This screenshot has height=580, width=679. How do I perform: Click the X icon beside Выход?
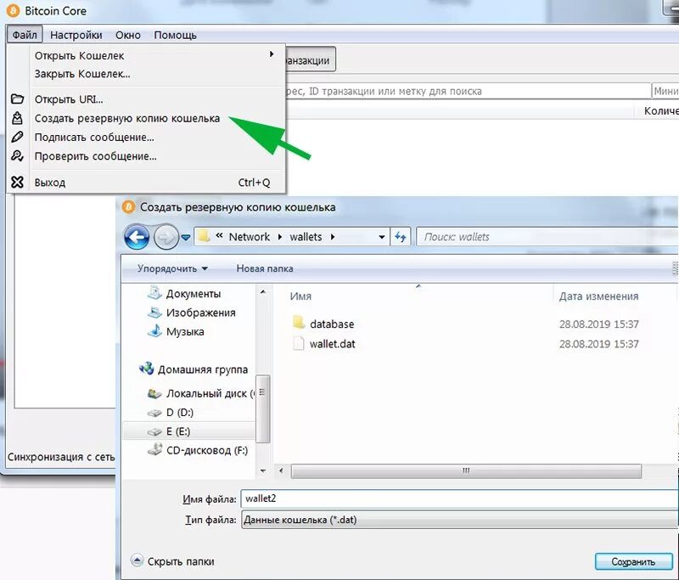17,182
